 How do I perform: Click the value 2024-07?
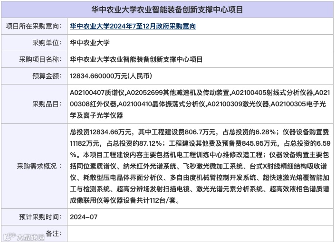click(84, 217)
